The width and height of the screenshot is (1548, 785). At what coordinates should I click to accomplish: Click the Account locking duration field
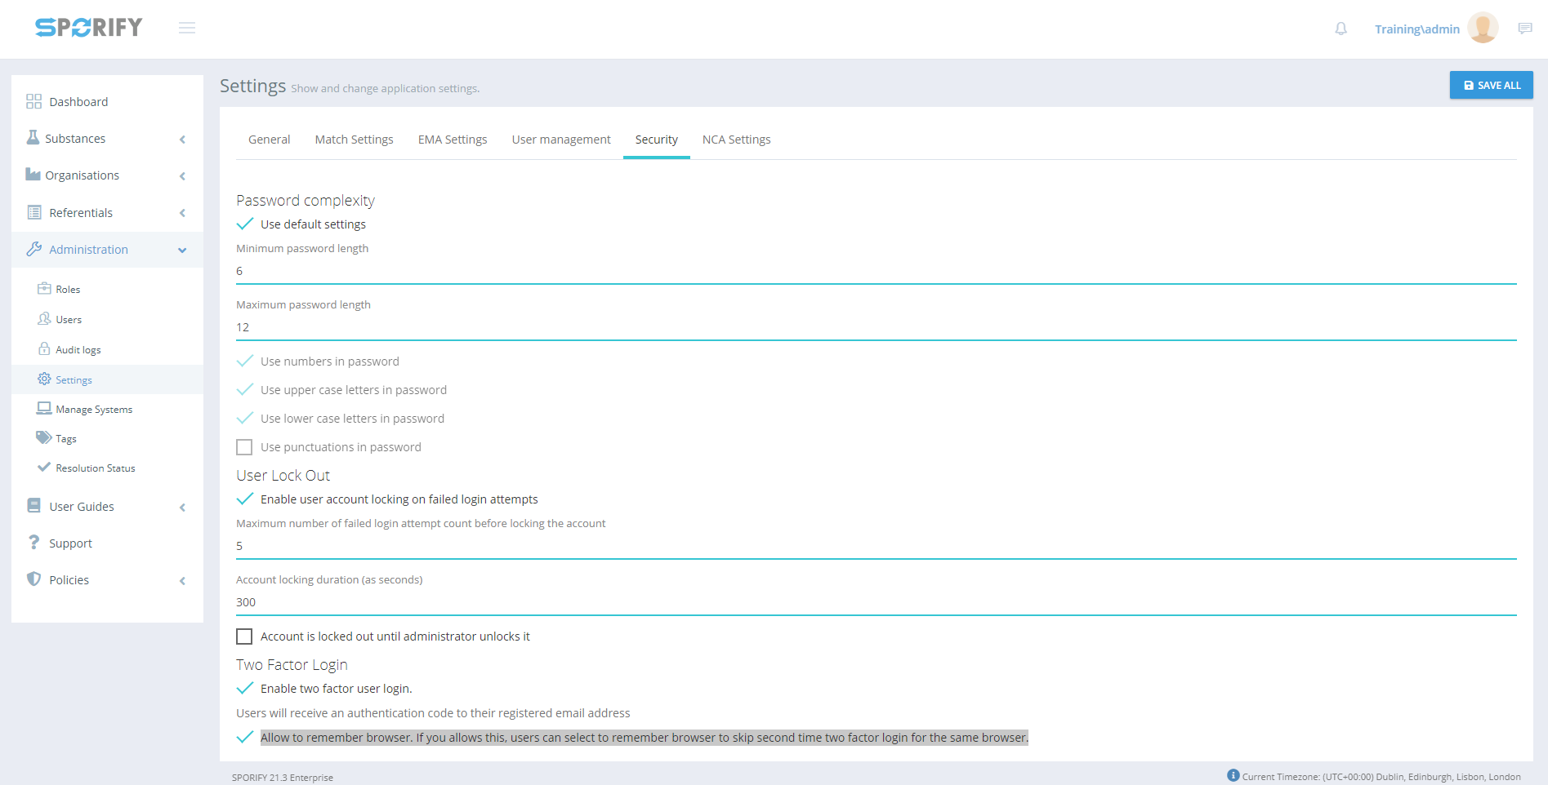(x=876, y=602)
